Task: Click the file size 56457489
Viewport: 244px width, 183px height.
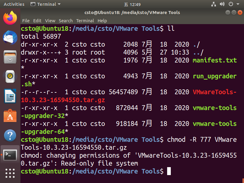Action: click(x=123, y=92)
